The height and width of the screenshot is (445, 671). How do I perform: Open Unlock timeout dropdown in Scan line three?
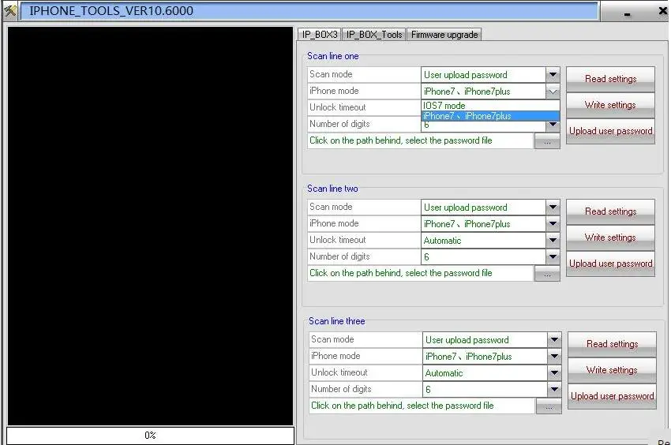[554, 373]
